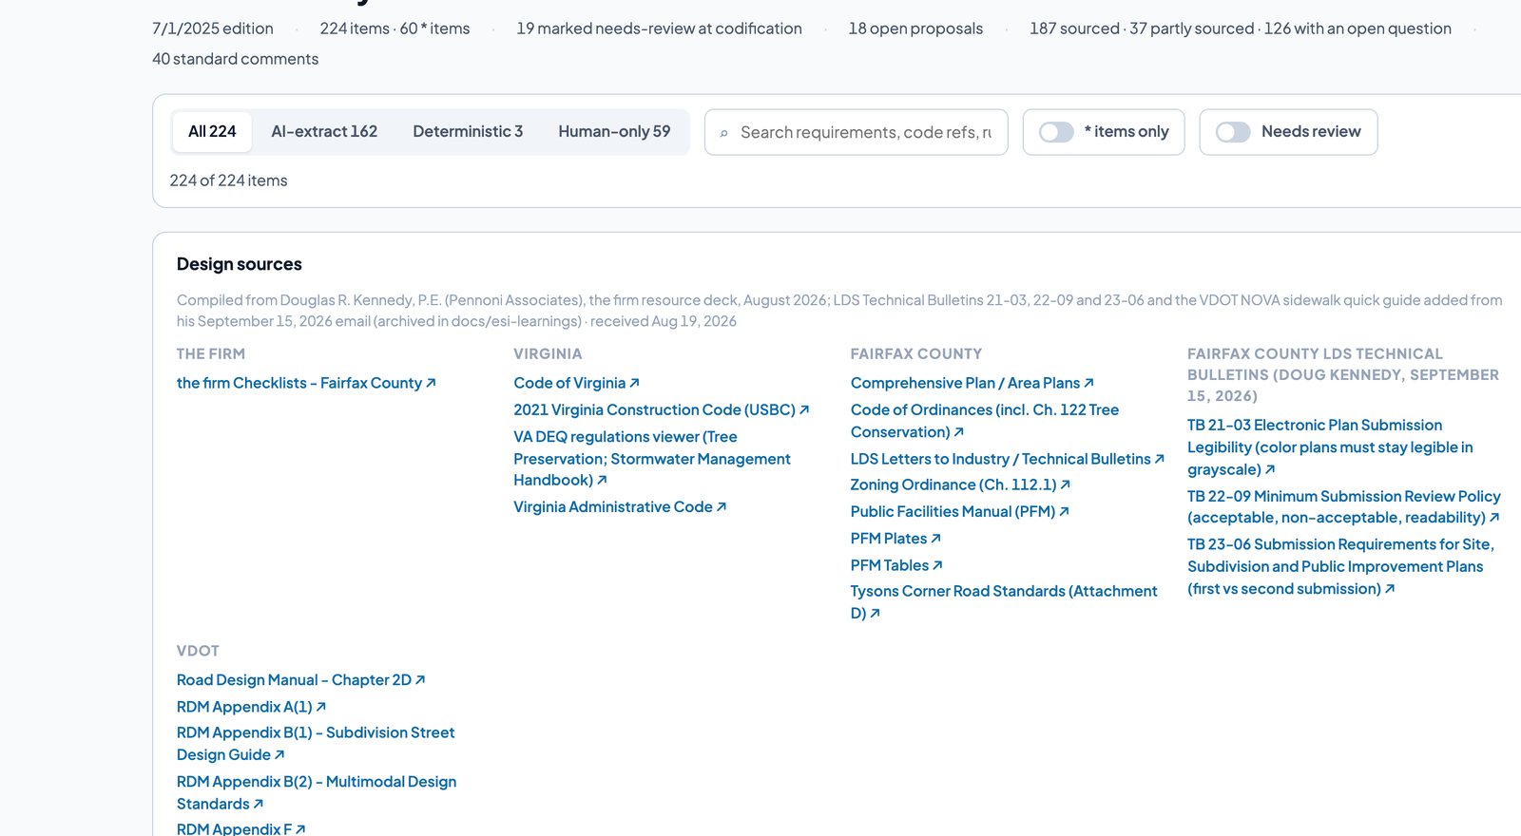Screen dimensions: 1521x836
Task: Open LDS Letters to Industry link
Action: pos(1008,459)
